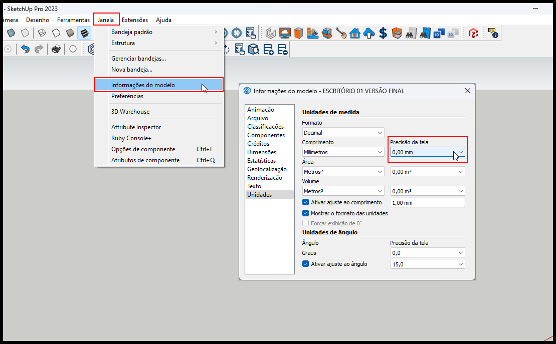Click the list with plus icon
Image resolution: width=556 pixels, height=344 pixels.
[x=268, y=49]
